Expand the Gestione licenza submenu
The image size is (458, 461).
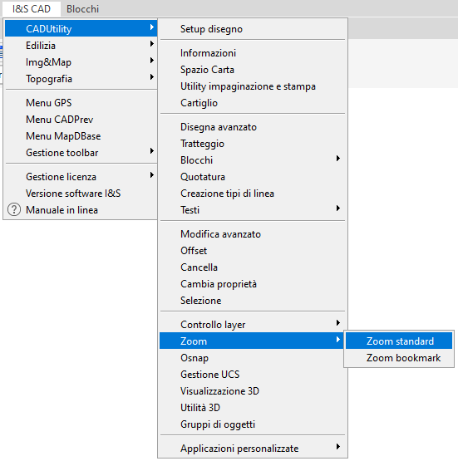pyautogui.click(x=81, y=177)
